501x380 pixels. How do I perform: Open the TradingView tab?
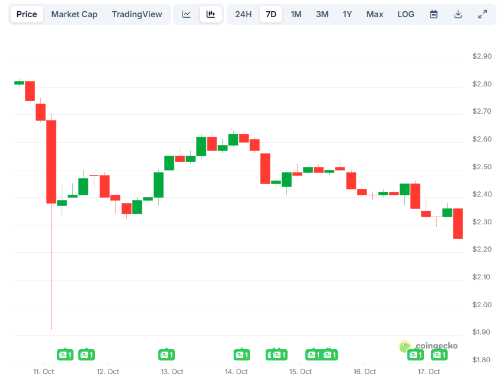pos(136,14)
